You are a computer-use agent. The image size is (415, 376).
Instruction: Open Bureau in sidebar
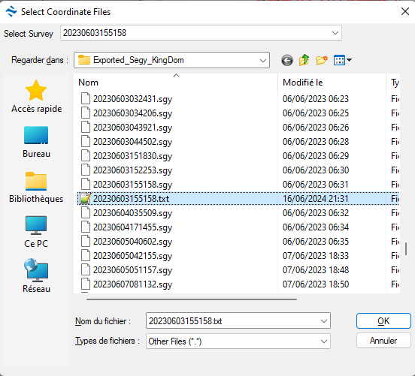36,142
